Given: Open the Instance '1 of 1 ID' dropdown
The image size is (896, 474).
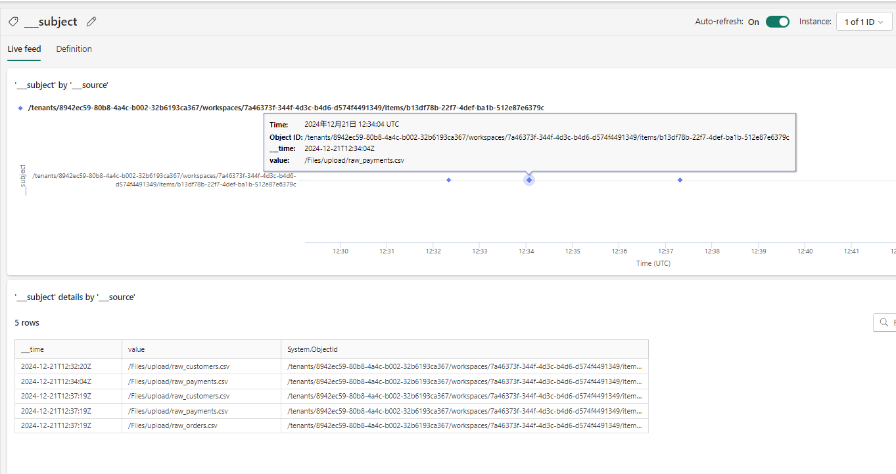Looking at the screenshot, I should point(863,22).
